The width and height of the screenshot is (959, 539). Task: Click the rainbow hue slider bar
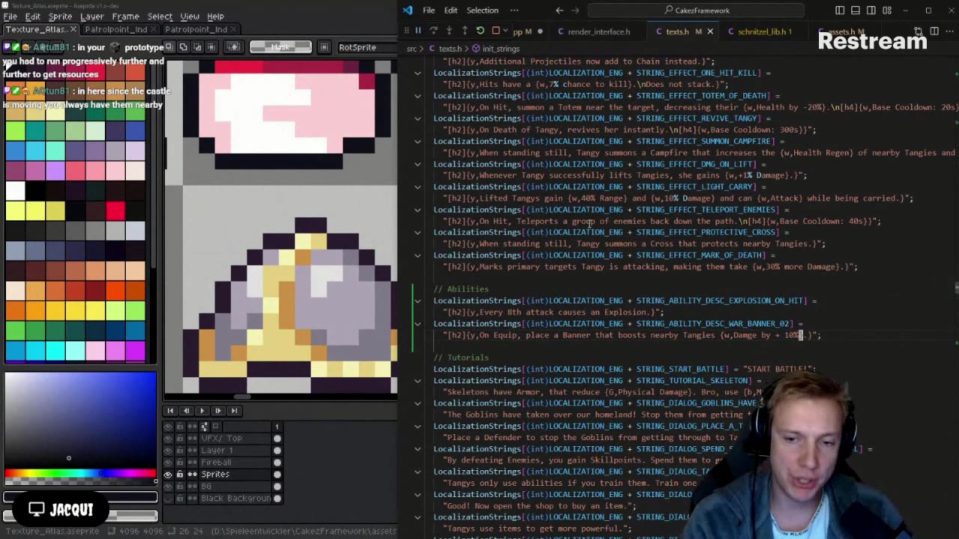[80, 473]
